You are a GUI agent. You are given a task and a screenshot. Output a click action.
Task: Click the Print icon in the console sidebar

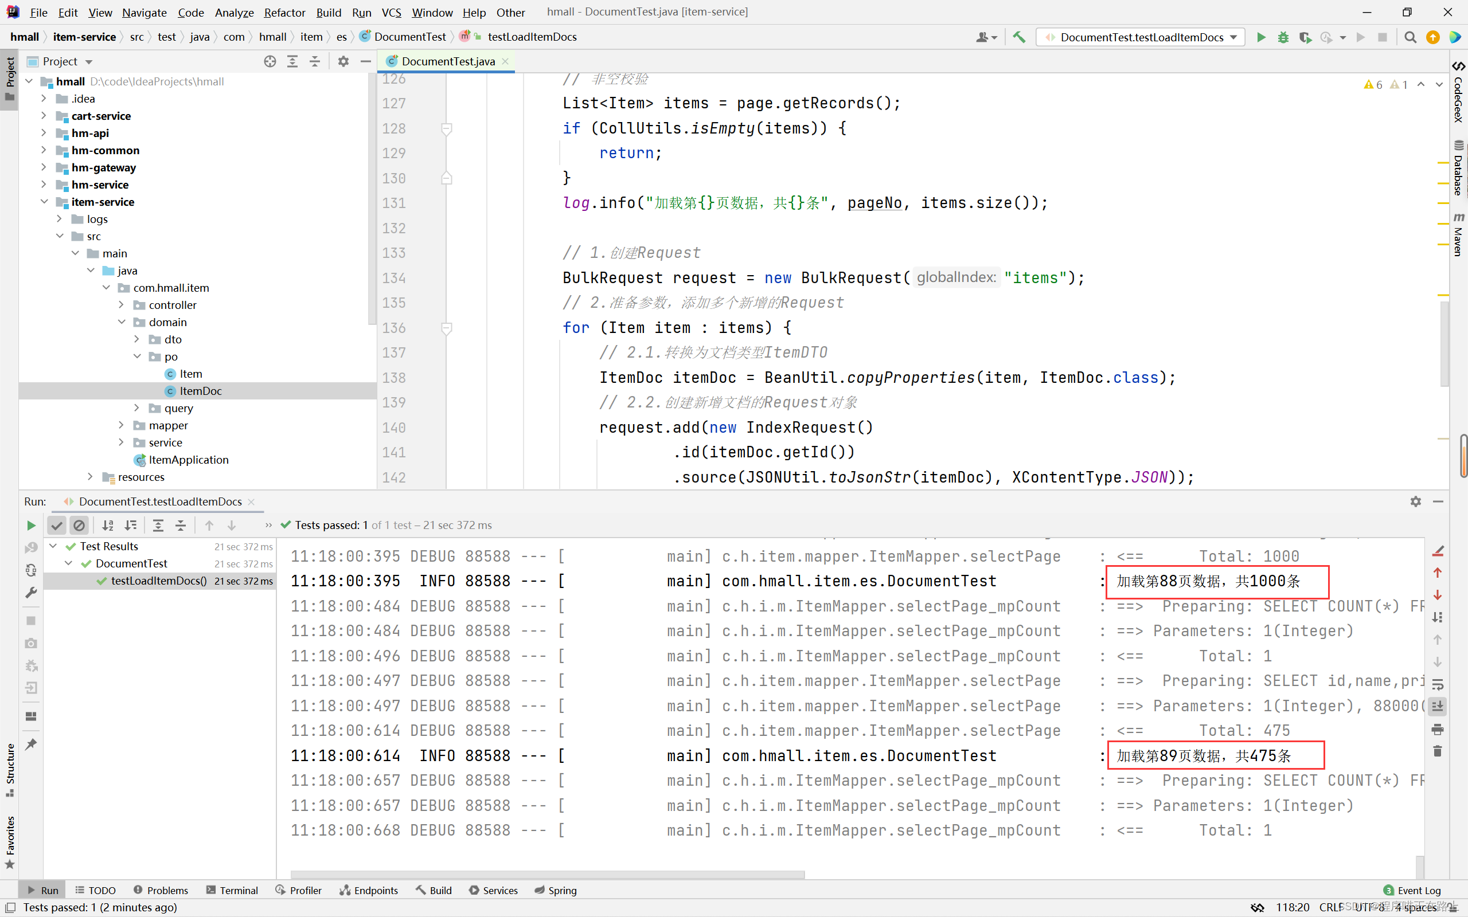point(1437,729)
